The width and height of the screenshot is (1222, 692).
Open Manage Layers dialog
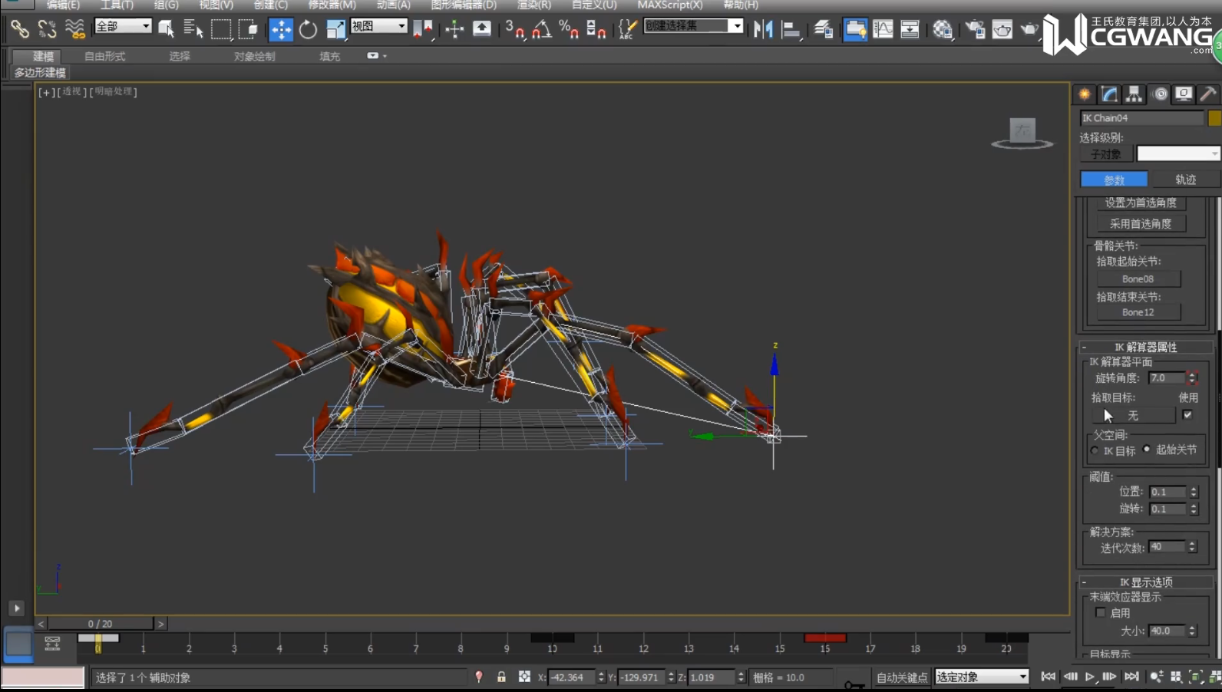(x=824, y=29)
